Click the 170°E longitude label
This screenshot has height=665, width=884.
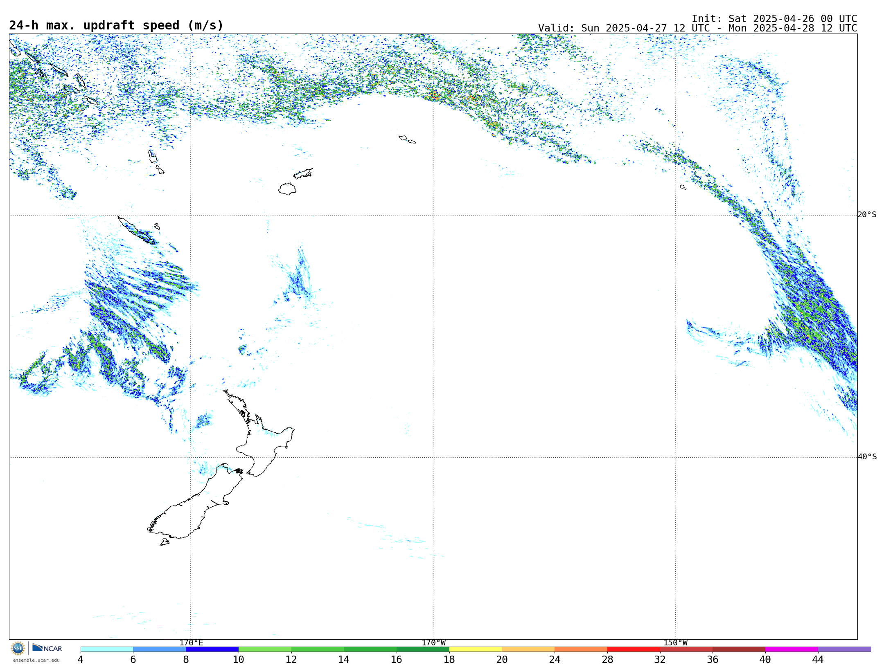click(191, 643)
